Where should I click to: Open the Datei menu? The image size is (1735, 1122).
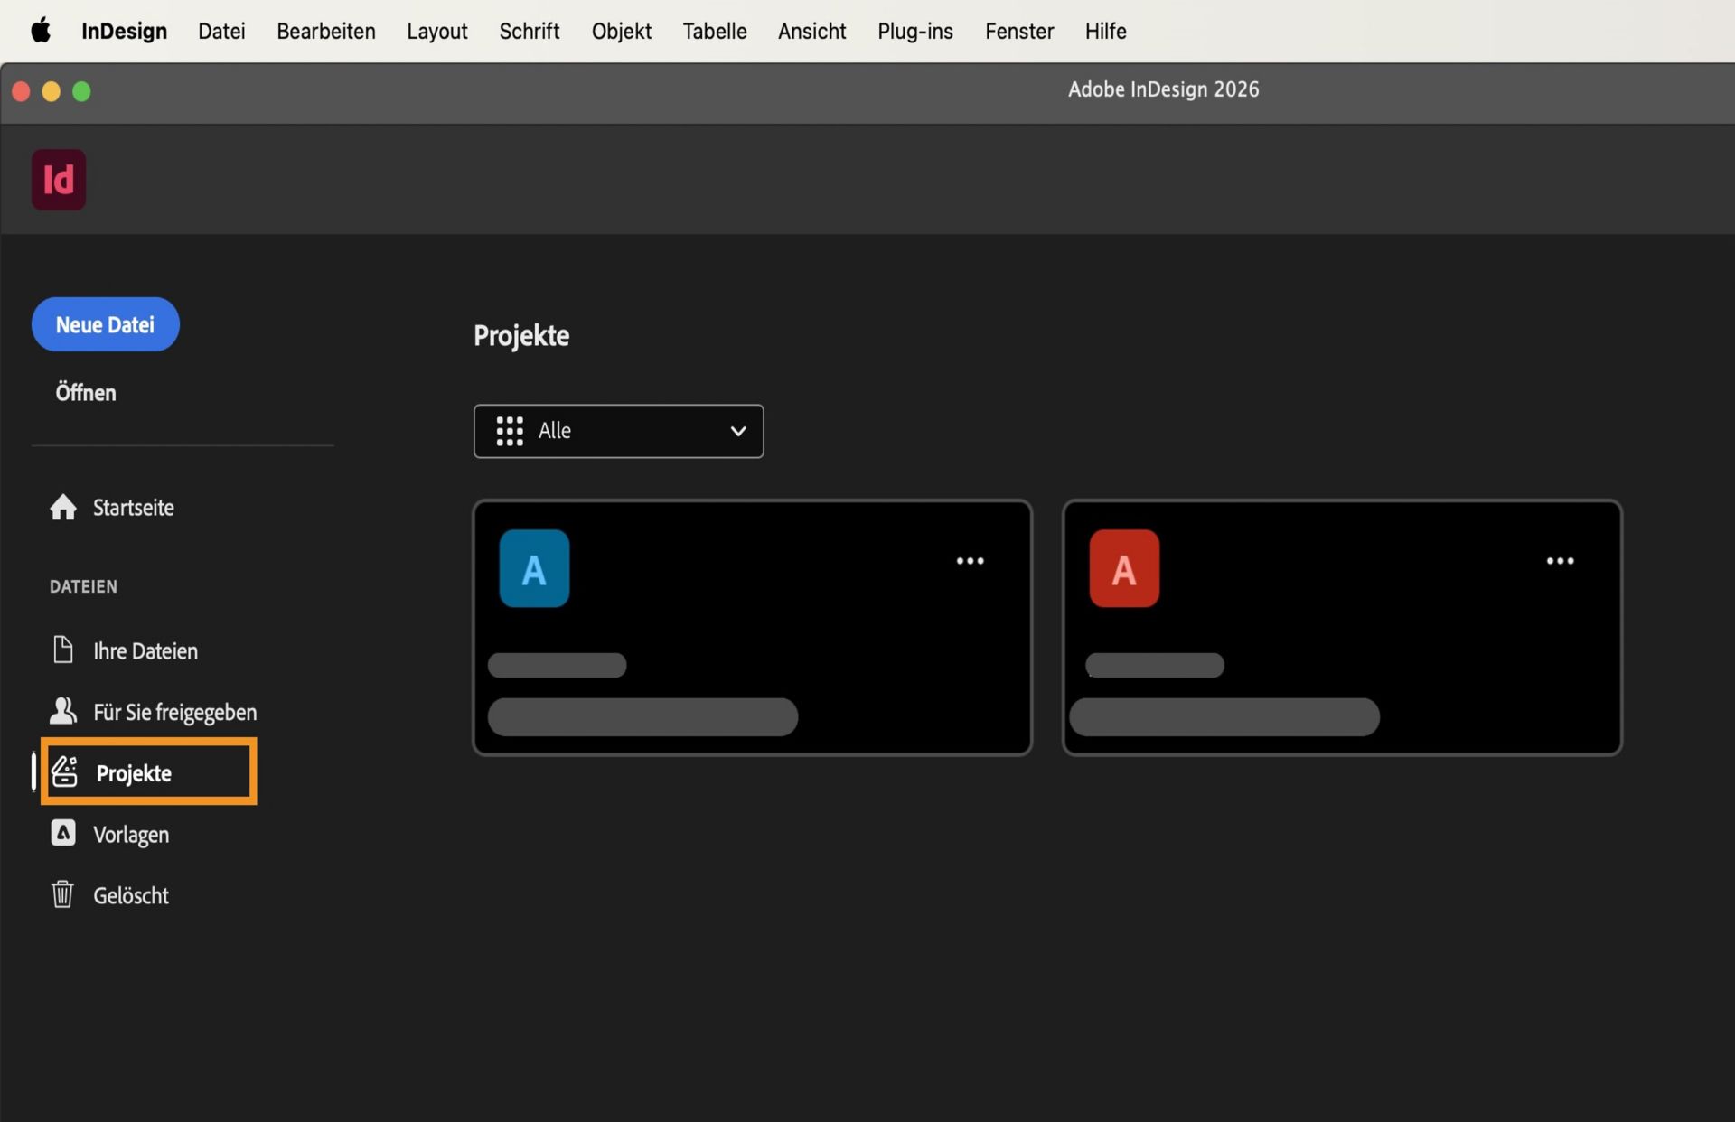(221, 30)
